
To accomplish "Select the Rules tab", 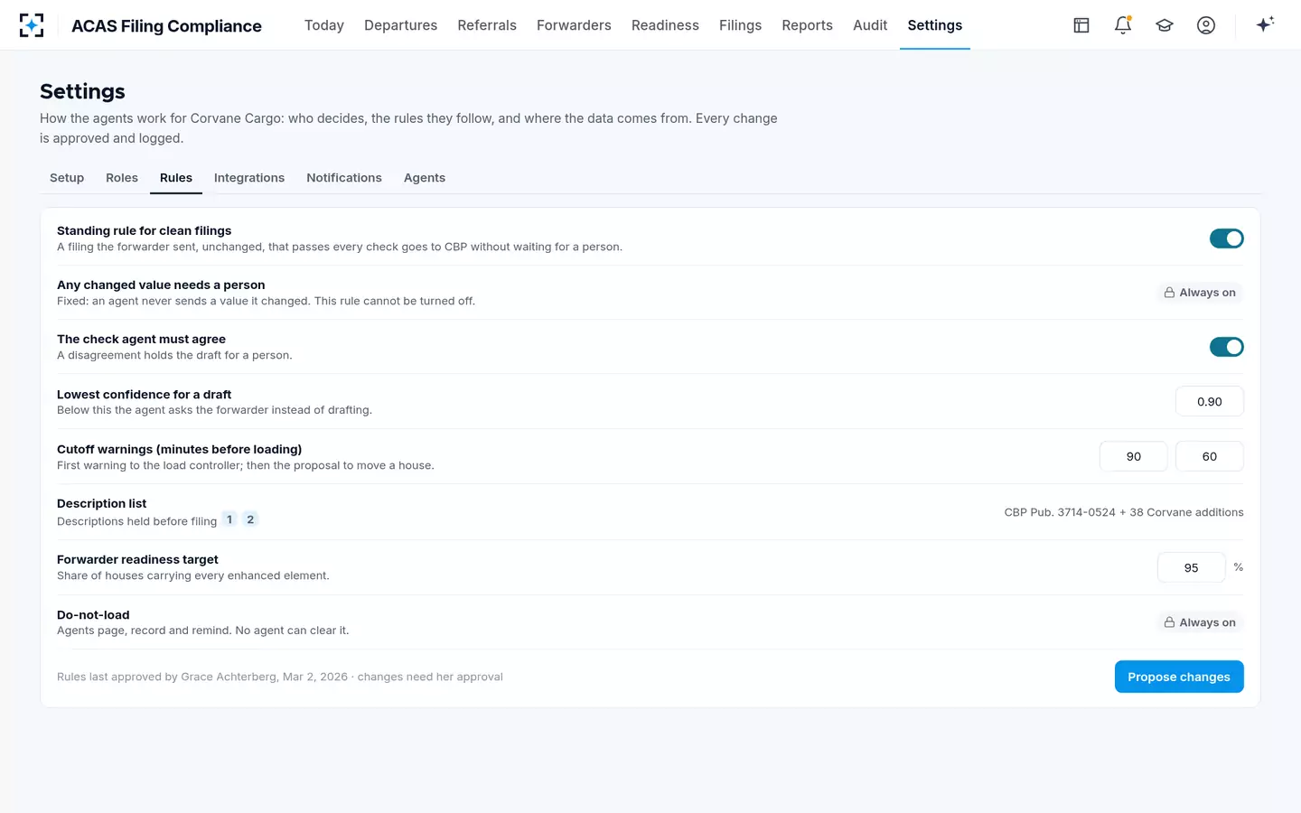I will (x=176, y=178).
